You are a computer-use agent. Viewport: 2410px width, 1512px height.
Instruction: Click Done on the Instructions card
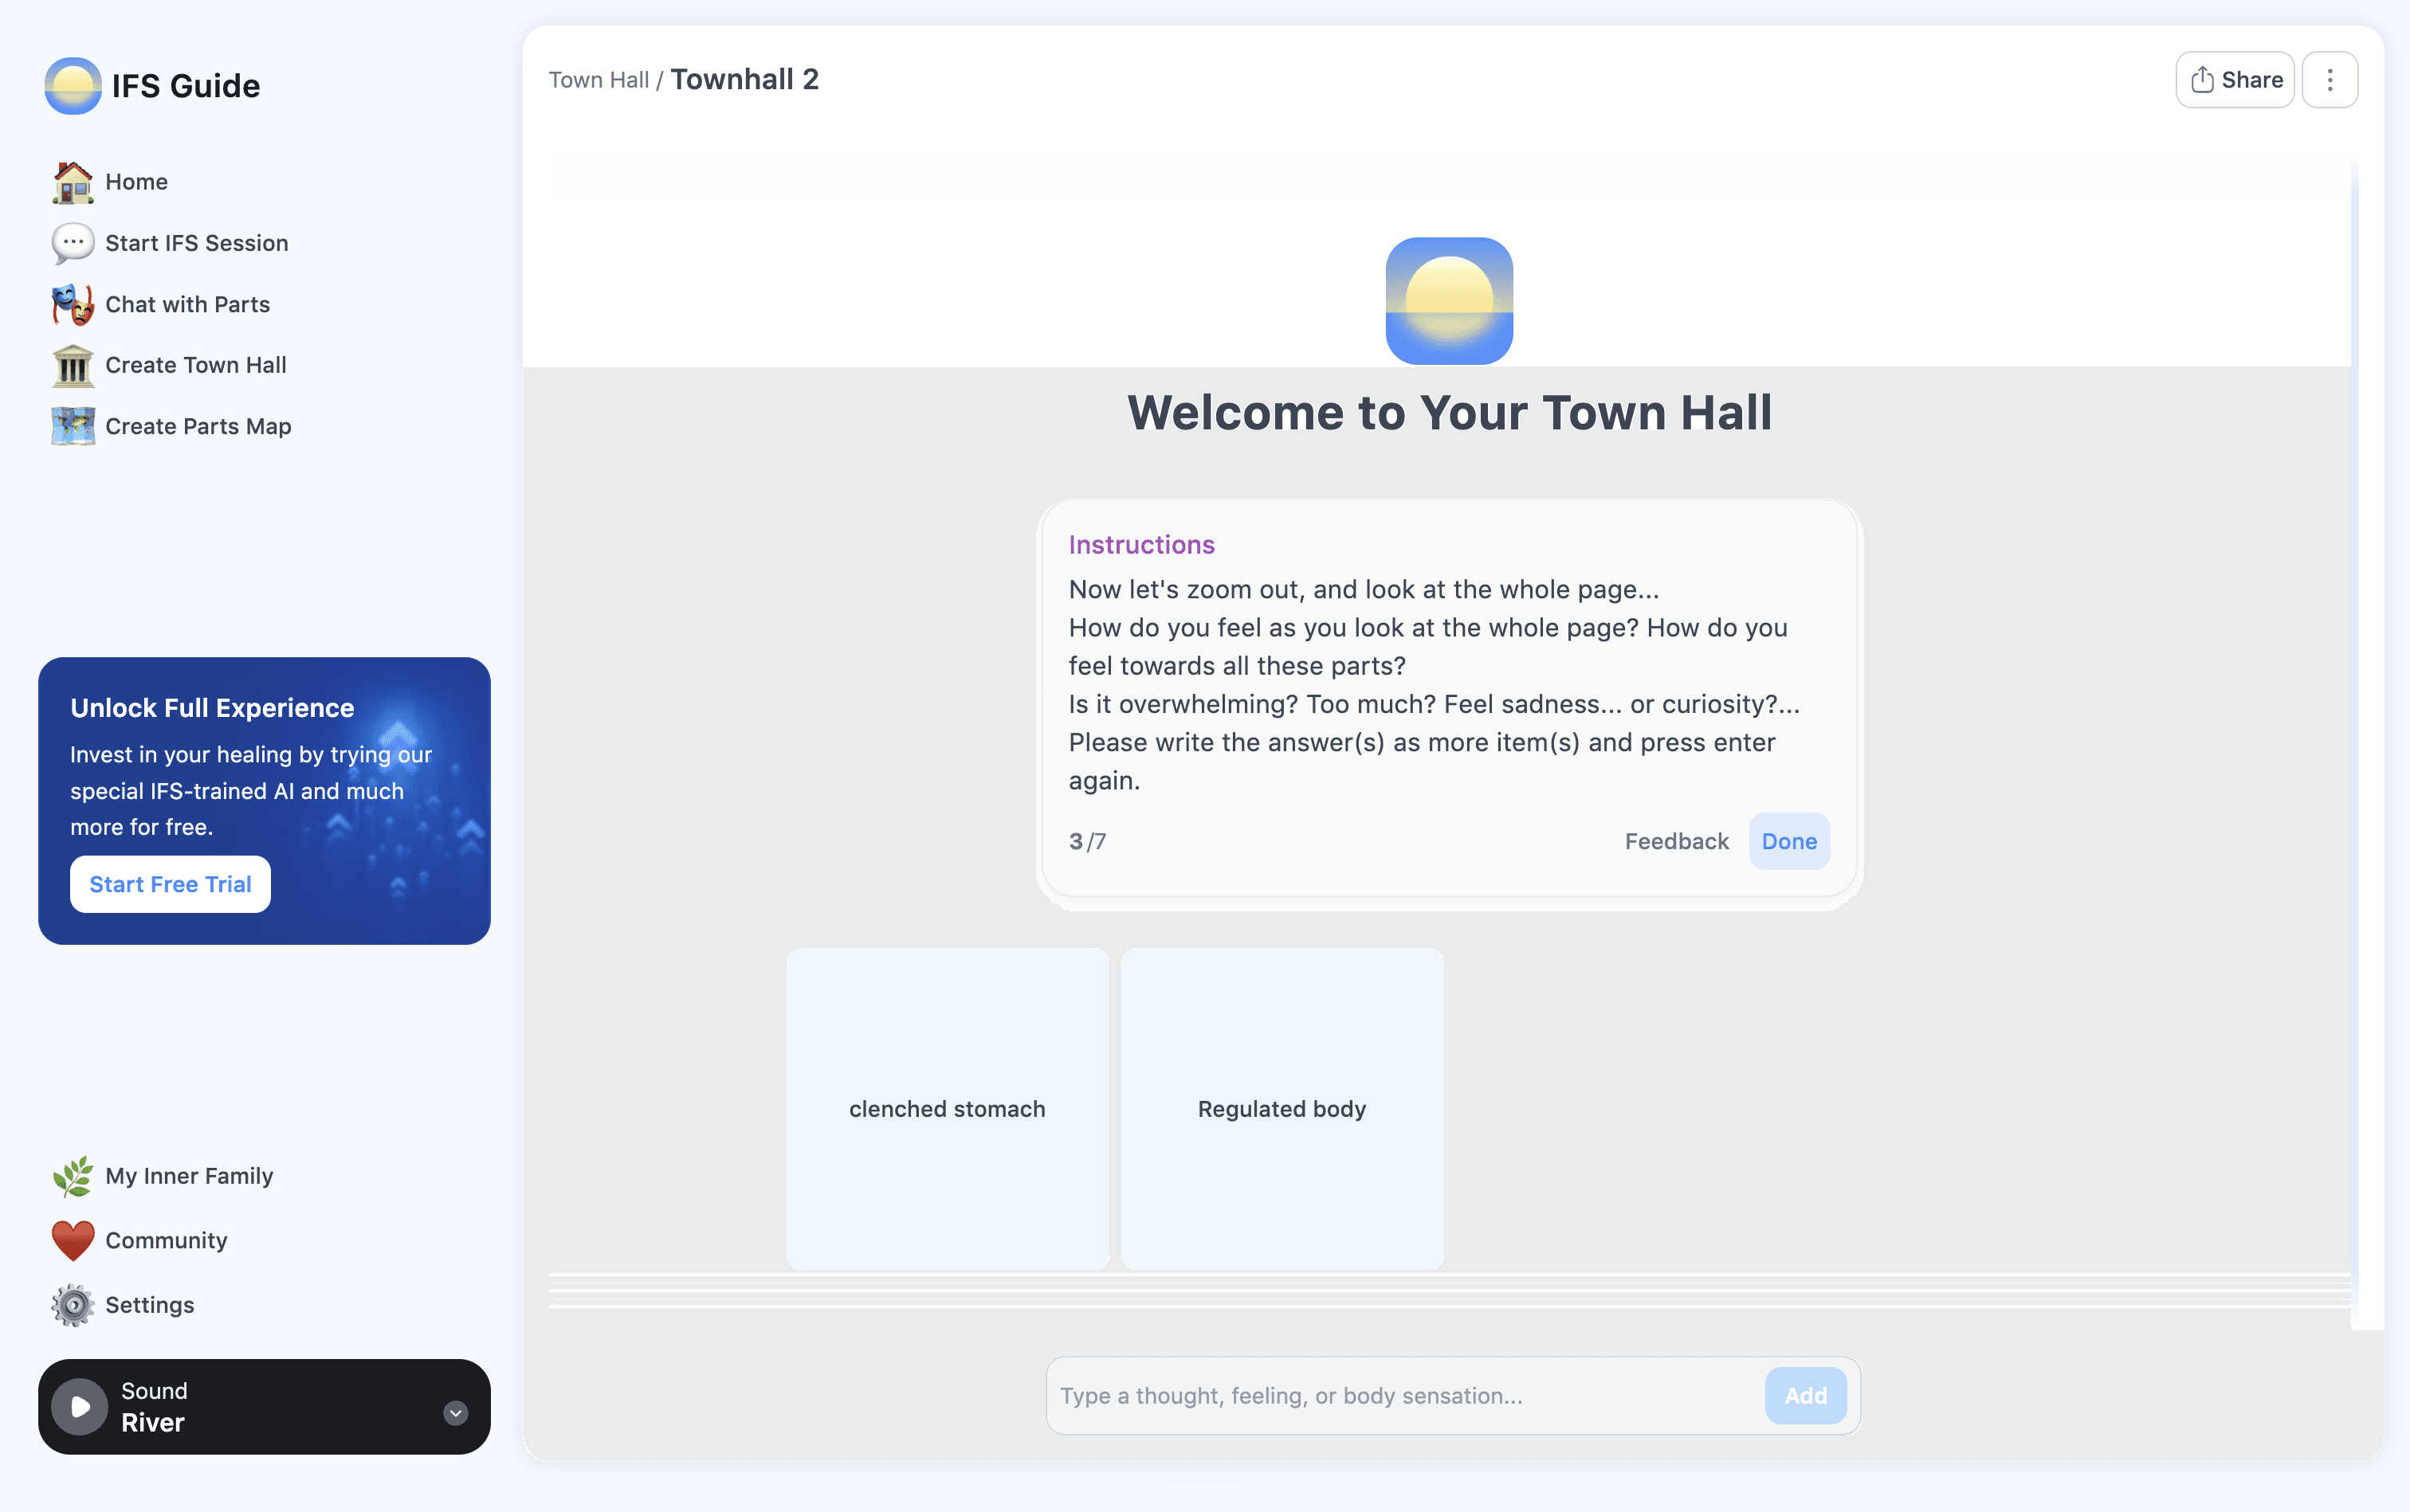[x=1788, y=841]
